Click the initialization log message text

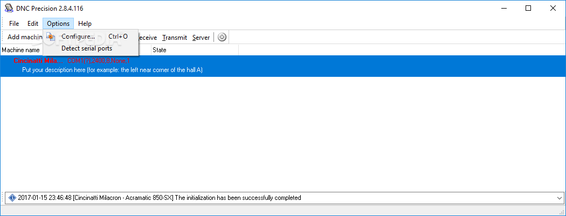coord(160,198)
